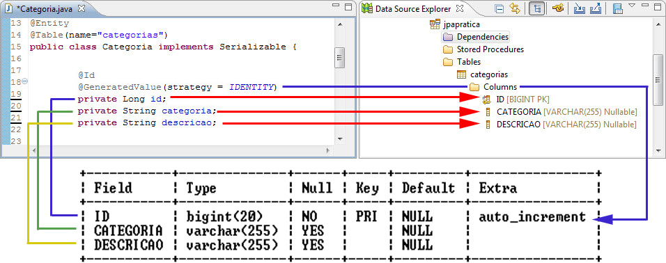This screenshot has width=666, height=263.
Task: Collapse code fold at line 18
Action: pos(24,81)
